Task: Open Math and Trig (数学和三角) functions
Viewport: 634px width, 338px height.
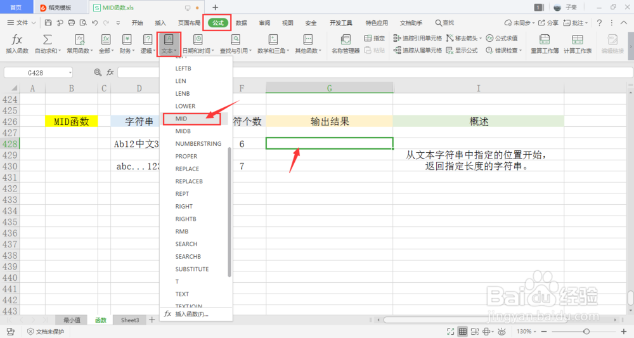Action: click(x=273, y=44)
